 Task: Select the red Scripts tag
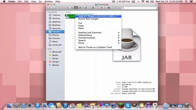[x=55, y=62]
